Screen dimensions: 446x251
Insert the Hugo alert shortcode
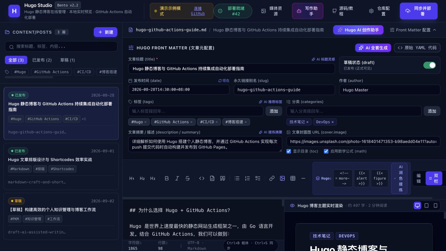point(362,178)
